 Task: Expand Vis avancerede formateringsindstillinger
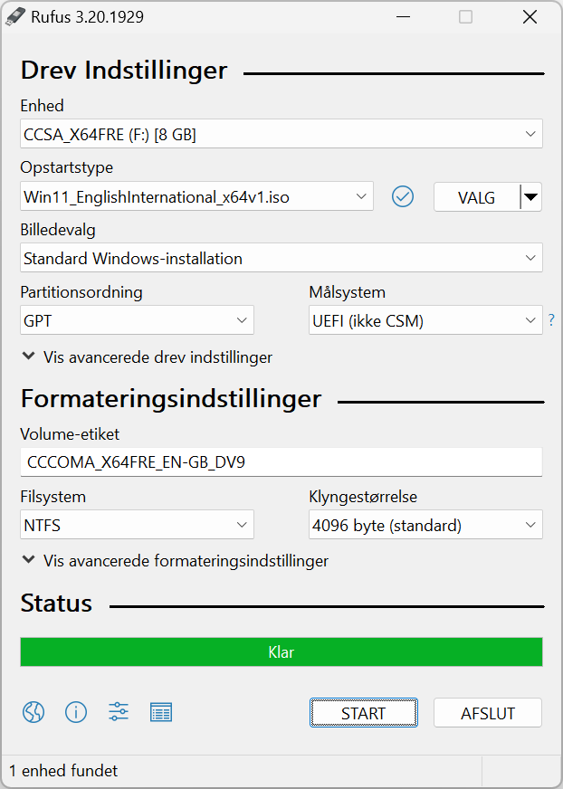click(x=176, y=561)
